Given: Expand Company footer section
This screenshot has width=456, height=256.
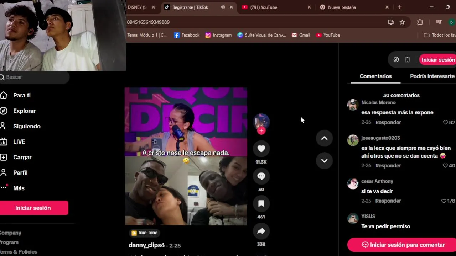Looking at the screenshot, I should click(x=10, y=233).
